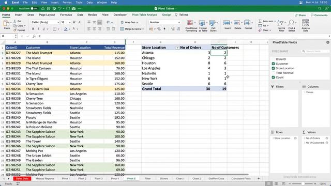331x186 pixels.
Task: Select Grand Total customers cell 19
Action: tap(219, 89)
